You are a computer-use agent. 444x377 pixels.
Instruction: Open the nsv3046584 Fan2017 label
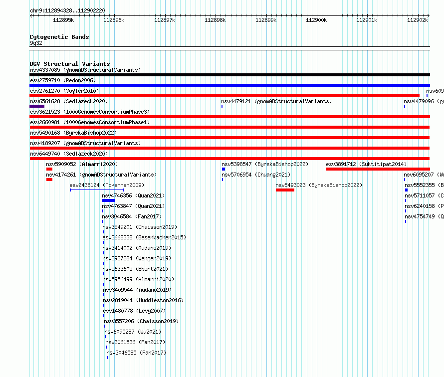click(x=132, y=216)
